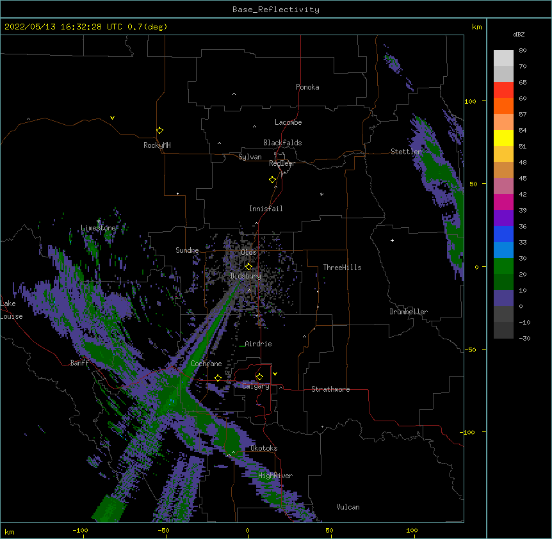
Task: Select the magenta 39-42 dBZ legend swatch
Action: pyautogui.click(x=503, y=202)
